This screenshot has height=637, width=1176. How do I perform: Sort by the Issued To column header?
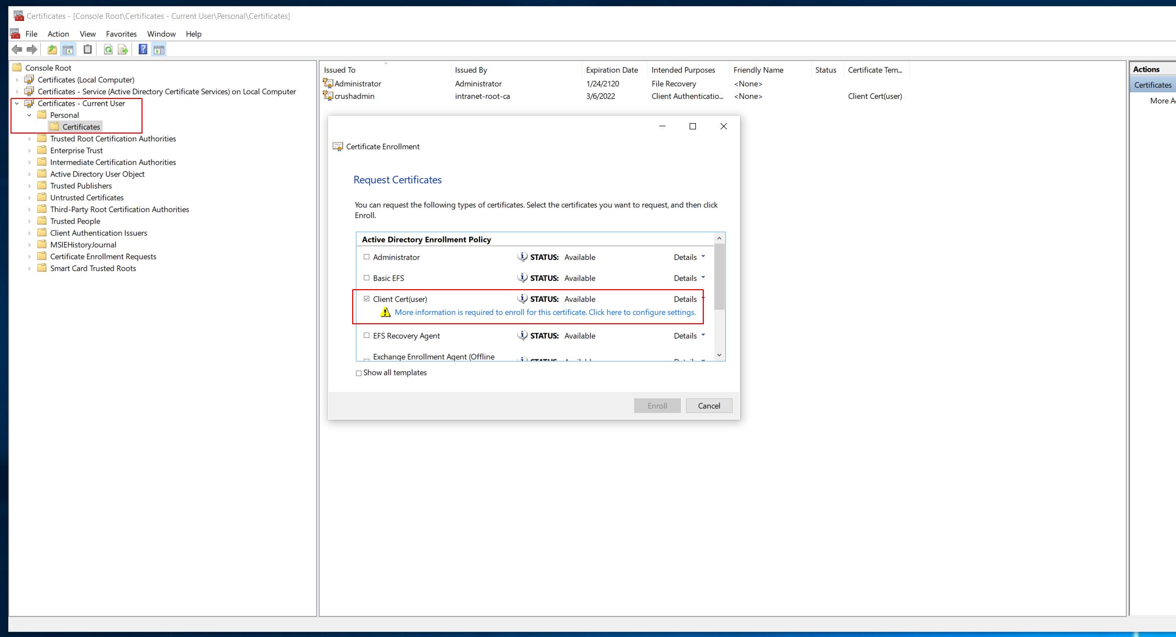tap(385, 70)
